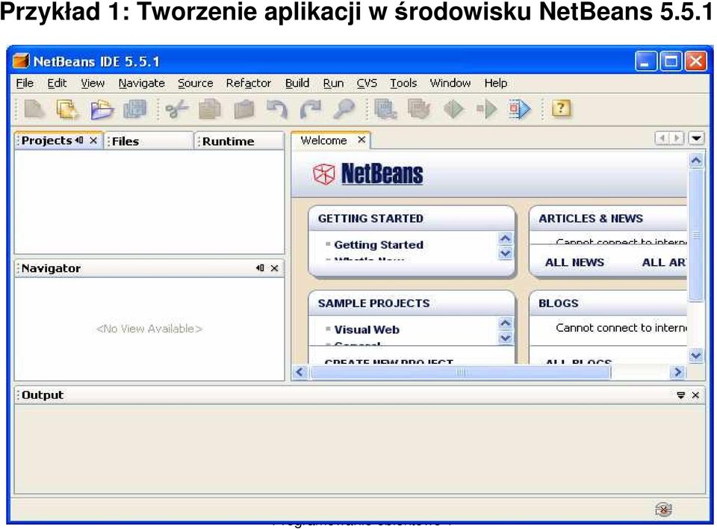The width and height of the screenshot is (717, 529).
Task: Click the Undo arrow icon
Action: pyautogui.click(x=277, y=110)
